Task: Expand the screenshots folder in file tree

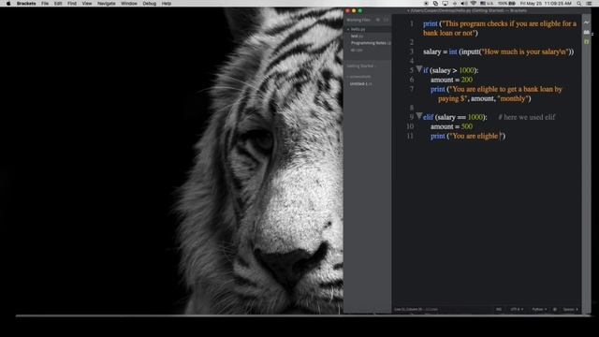Action: (x=359, y=77)
